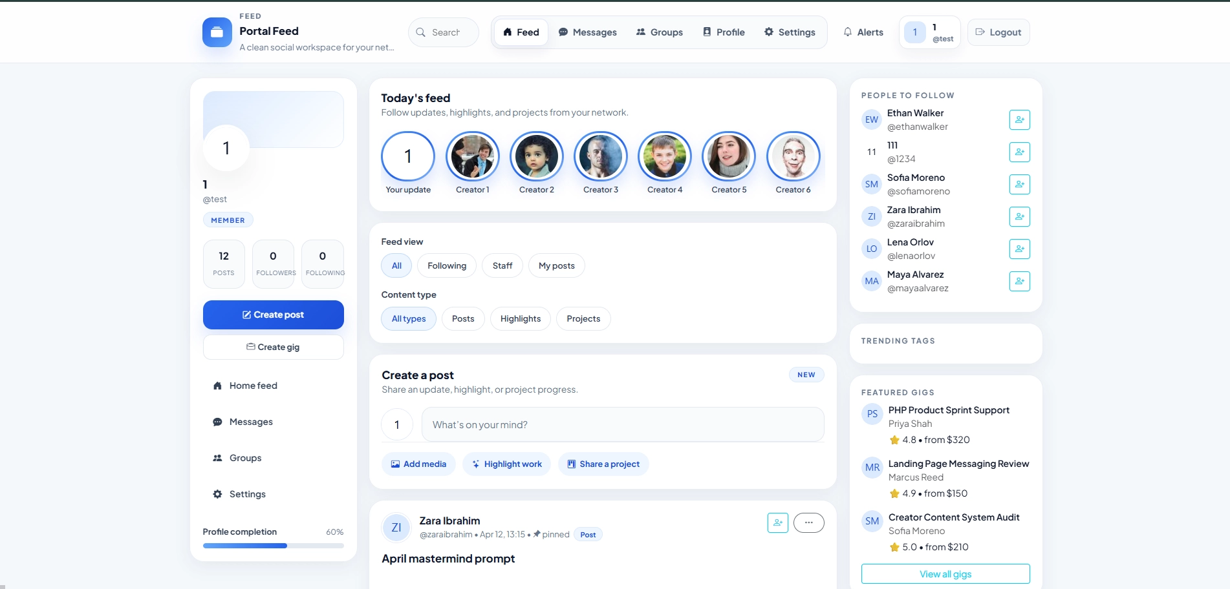Viewport: 1230px width, 589px height.
Task: Show only My posts
Action: 557,265
